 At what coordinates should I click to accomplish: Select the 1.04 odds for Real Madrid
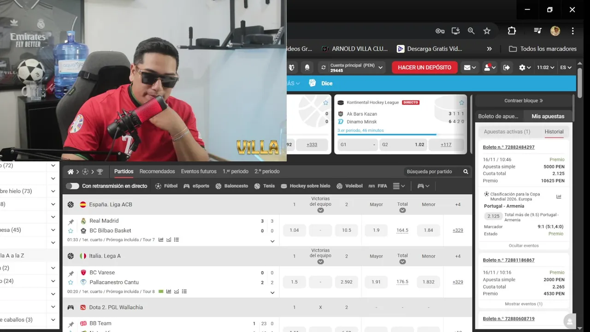pos(294,230)
